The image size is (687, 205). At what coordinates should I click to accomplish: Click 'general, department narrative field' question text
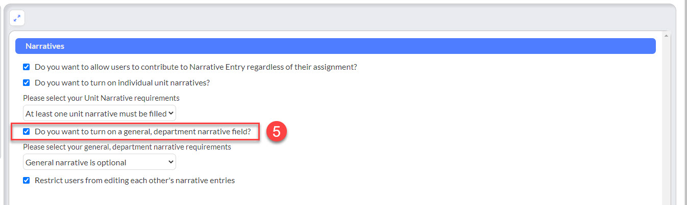click(143, 131)
